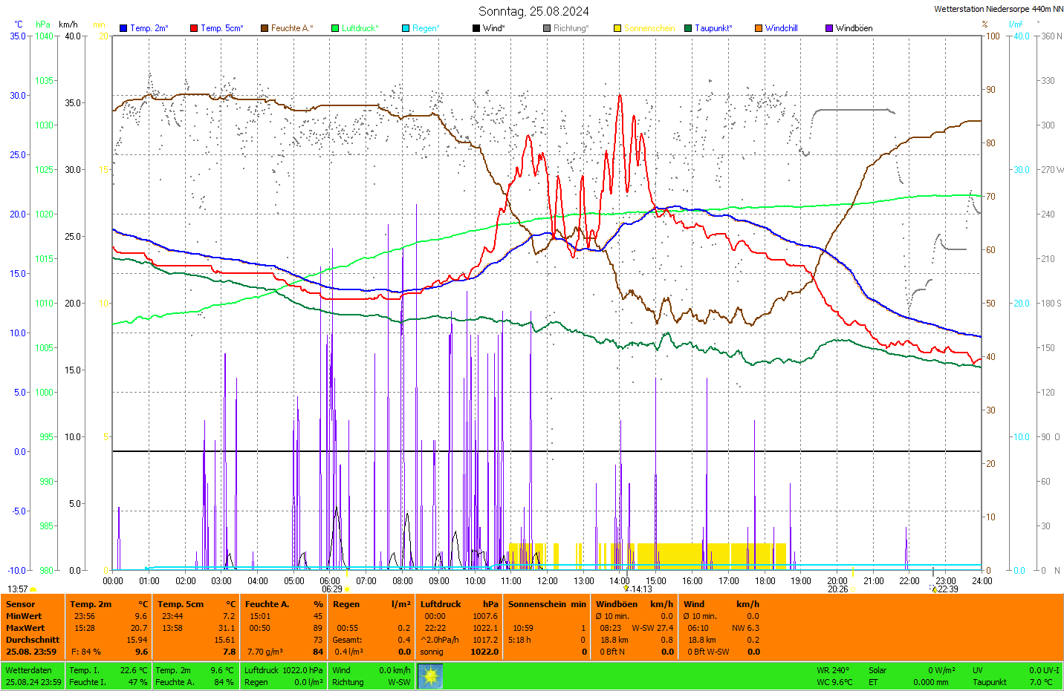Click the black Wind* legend square
Screen dimensions: 1064x691
pos(476,28)
